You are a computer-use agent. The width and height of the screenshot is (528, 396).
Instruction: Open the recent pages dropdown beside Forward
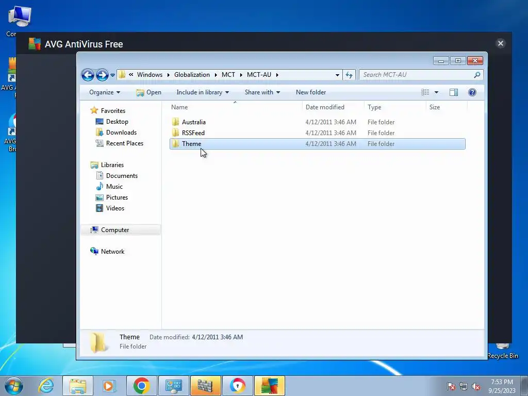click(112, 75)
